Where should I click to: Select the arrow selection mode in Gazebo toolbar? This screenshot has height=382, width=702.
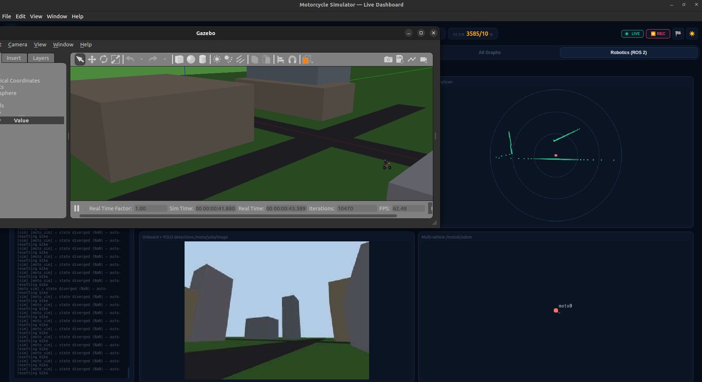click(80, 60)
